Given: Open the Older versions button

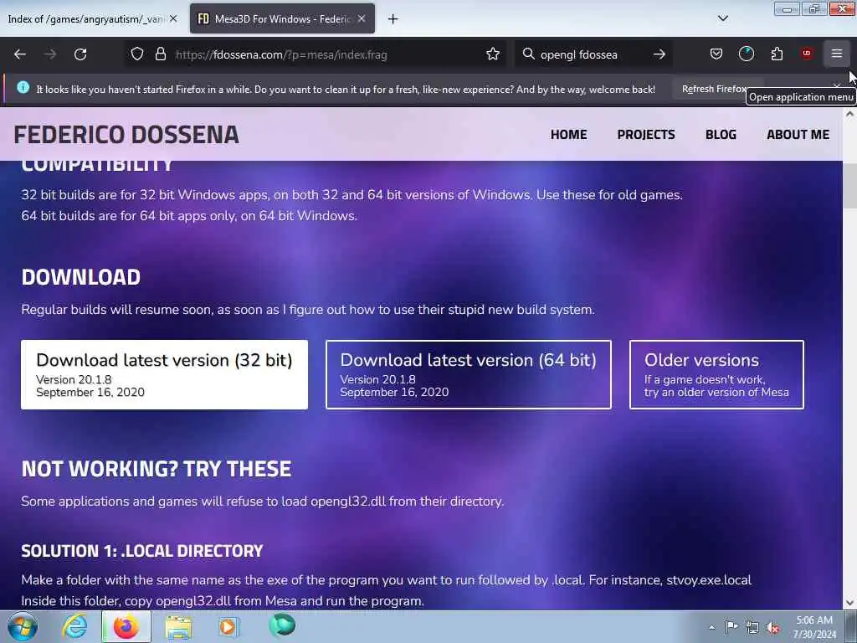Looking at the screenshot, I should pos(716,374).
